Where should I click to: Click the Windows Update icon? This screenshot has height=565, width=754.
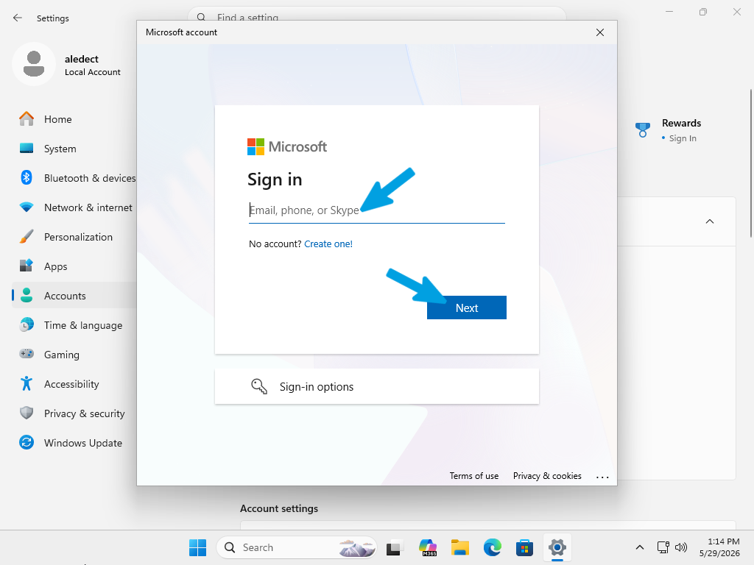27,442
